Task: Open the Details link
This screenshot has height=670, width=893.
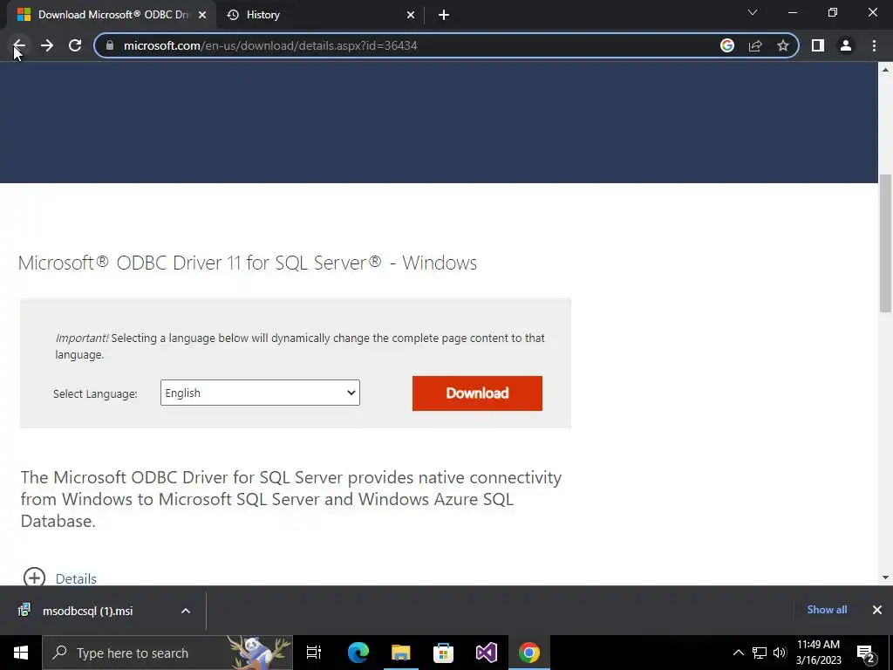Action: pyautogui.click(x=76, y=579)
